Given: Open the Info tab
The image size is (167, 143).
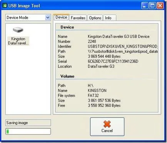Looking at the screenshot, I should pos(110,18).
